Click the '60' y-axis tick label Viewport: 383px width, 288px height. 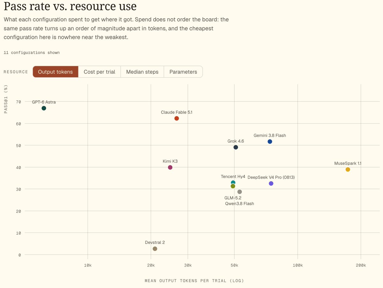click(19, 123)
